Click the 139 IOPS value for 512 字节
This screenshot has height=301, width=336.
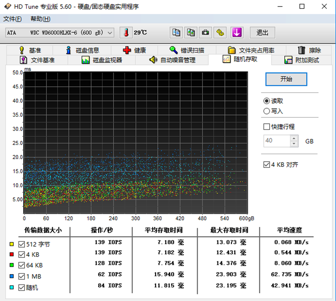[x=108, y=242]
